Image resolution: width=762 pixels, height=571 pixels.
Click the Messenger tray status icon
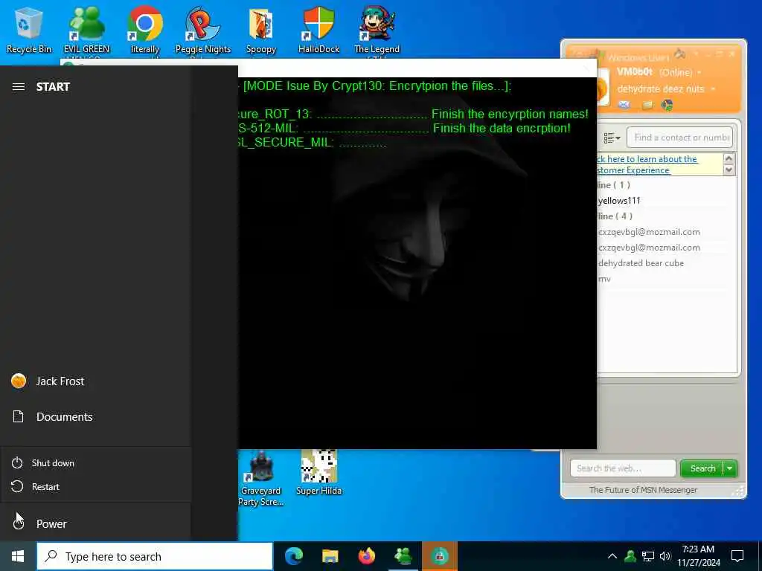pyautogui.click(x=630, y=556)
